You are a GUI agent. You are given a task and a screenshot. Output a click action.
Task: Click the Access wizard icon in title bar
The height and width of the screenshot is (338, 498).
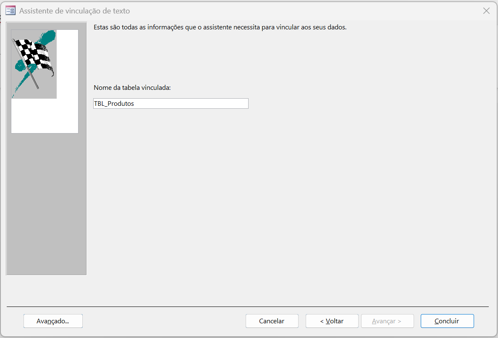[x=10, y=11]
